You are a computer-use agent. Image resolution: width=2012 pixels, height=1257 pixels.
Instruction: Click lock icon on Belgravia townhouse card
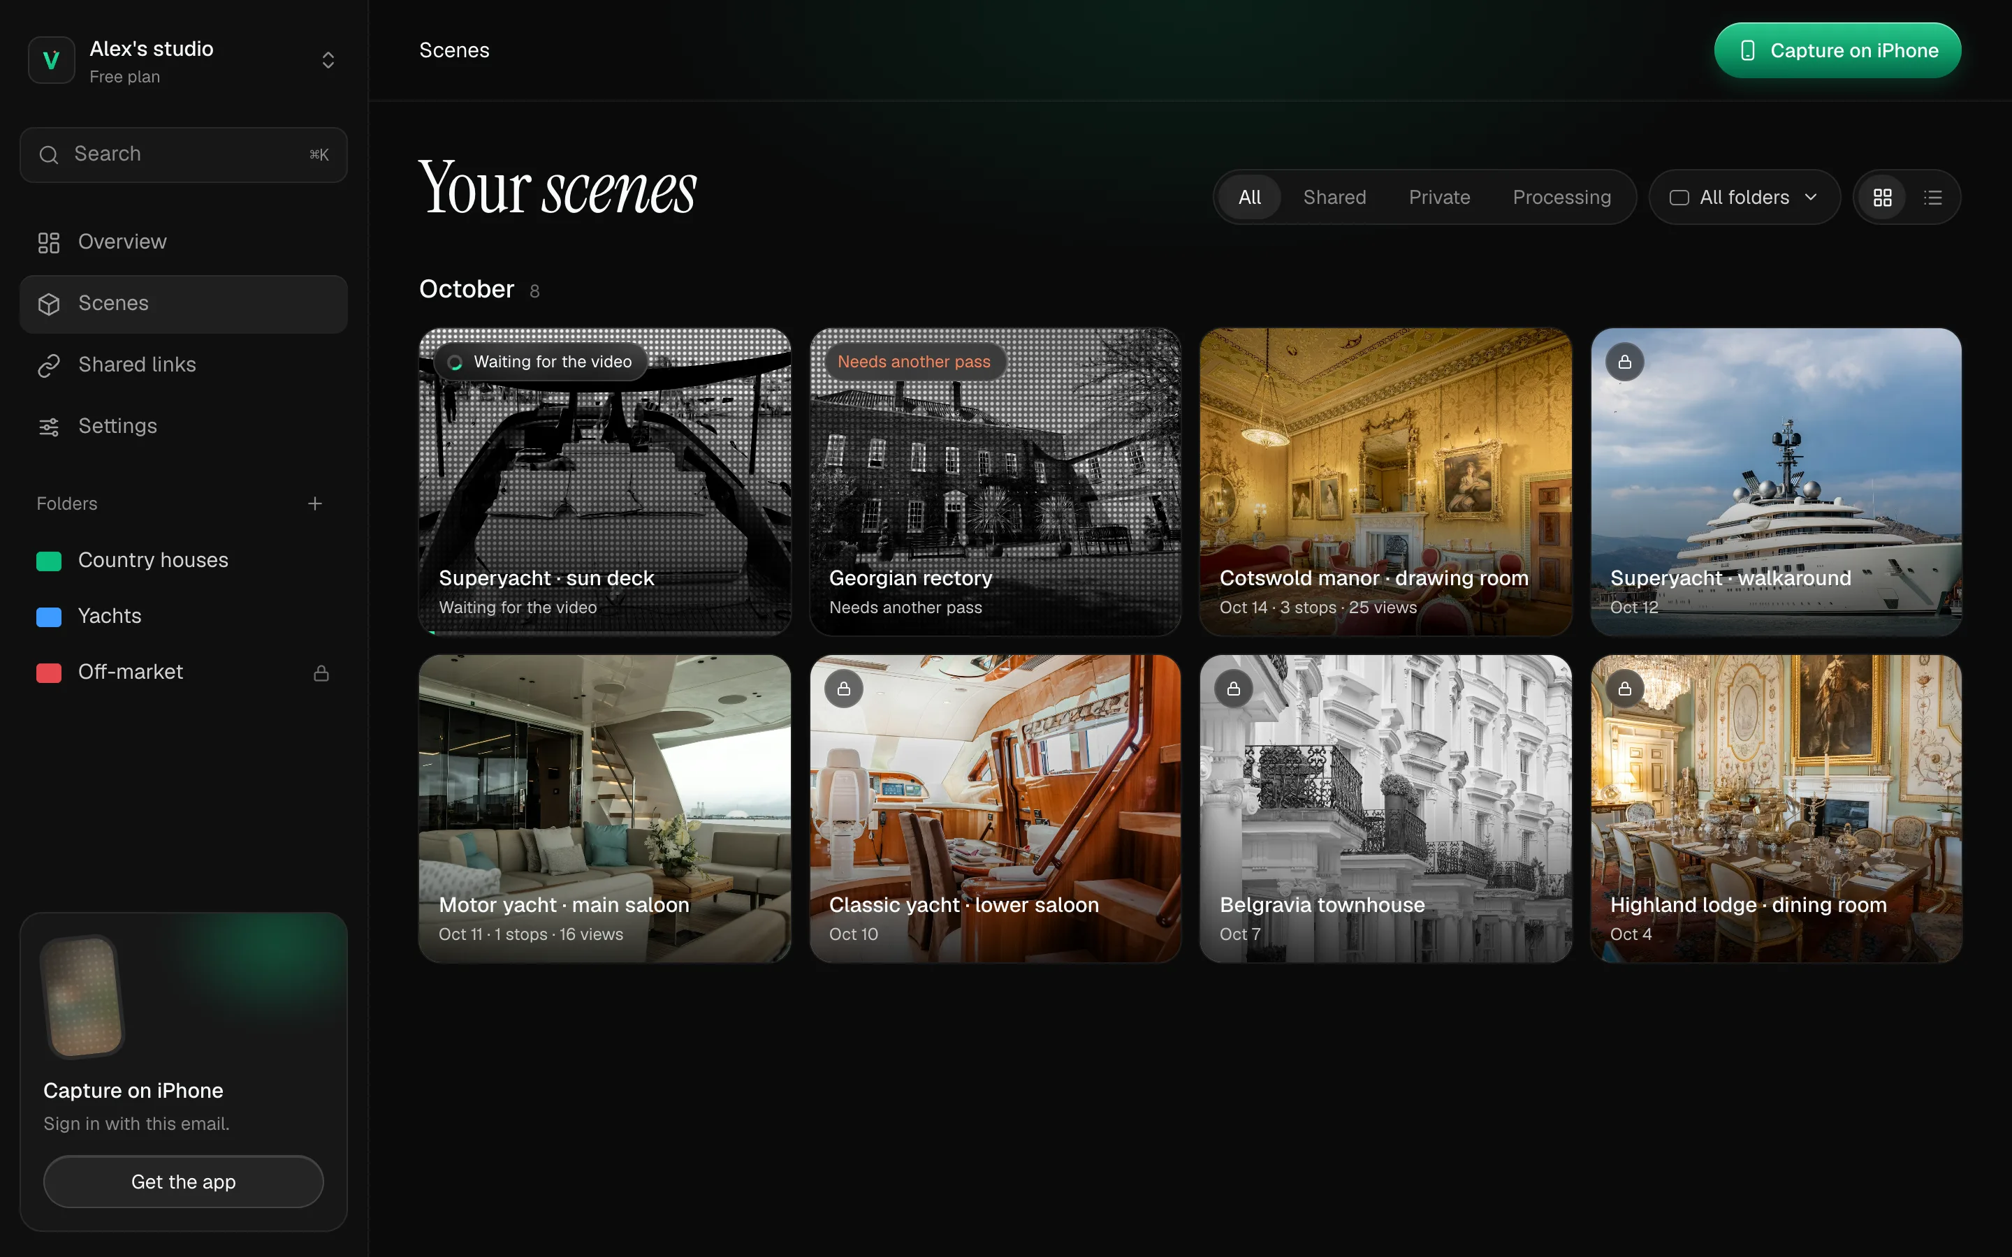tap(1234, 689)
